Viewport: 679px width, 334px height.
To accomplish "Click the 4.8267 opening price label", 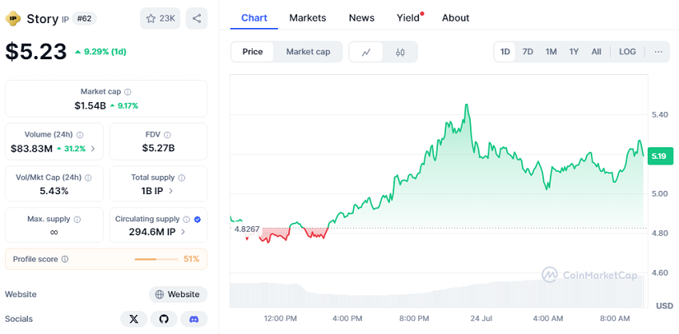I will pos(247,230).
